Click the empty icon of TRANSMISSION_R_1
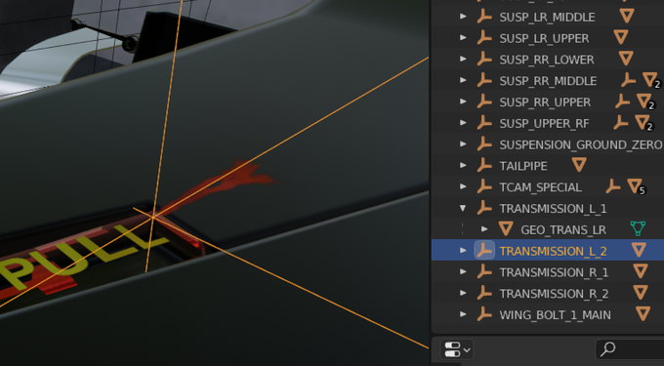664x366 pixels. point(484,271)
